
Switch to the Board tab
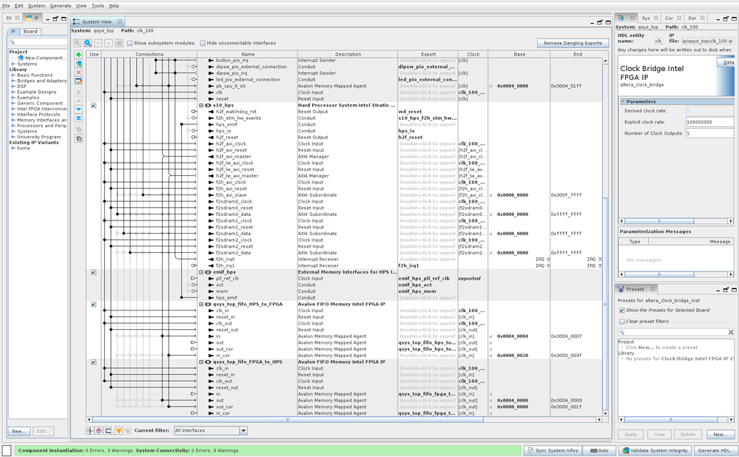tap(30, 31)
